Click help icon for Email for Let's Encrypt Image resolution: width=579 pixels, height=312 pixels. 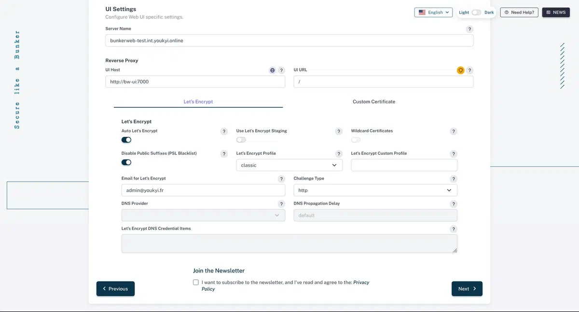click(x=281, y=179)
